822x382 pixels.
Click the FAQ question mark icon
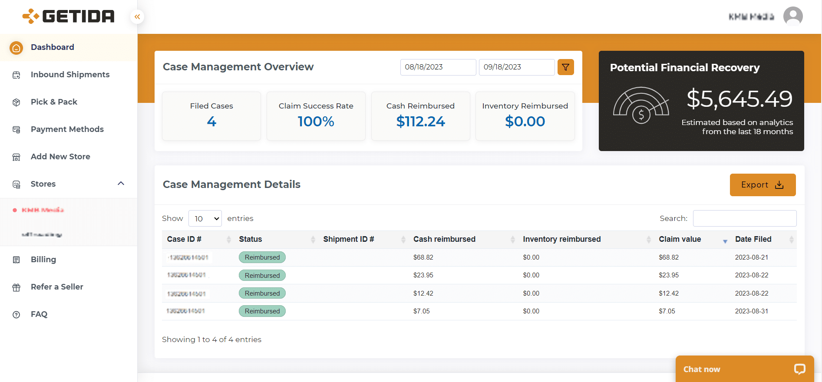pyautogui.click(x=17, y=315)
